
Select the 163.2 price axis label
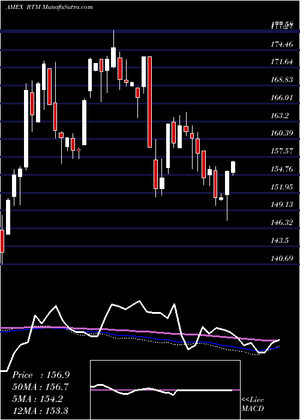[280, 116]
